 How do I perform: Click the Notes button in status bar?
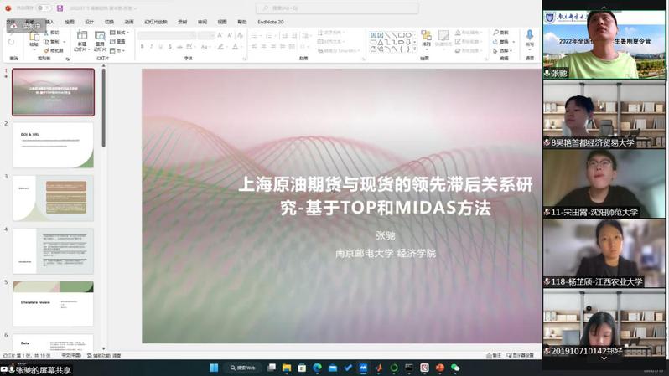(496, 355)
